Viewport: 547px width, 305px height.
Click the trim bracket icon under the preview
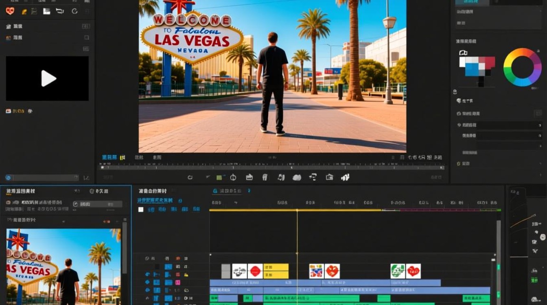(x=313, y=177)
